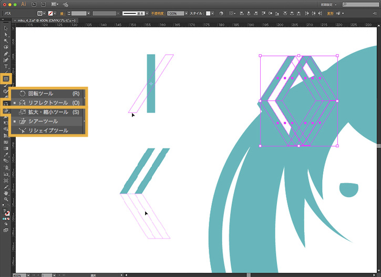This screenshot has width=381, height=277.
Task: Toggle the drawing mode icon
Action: [6, 224]
